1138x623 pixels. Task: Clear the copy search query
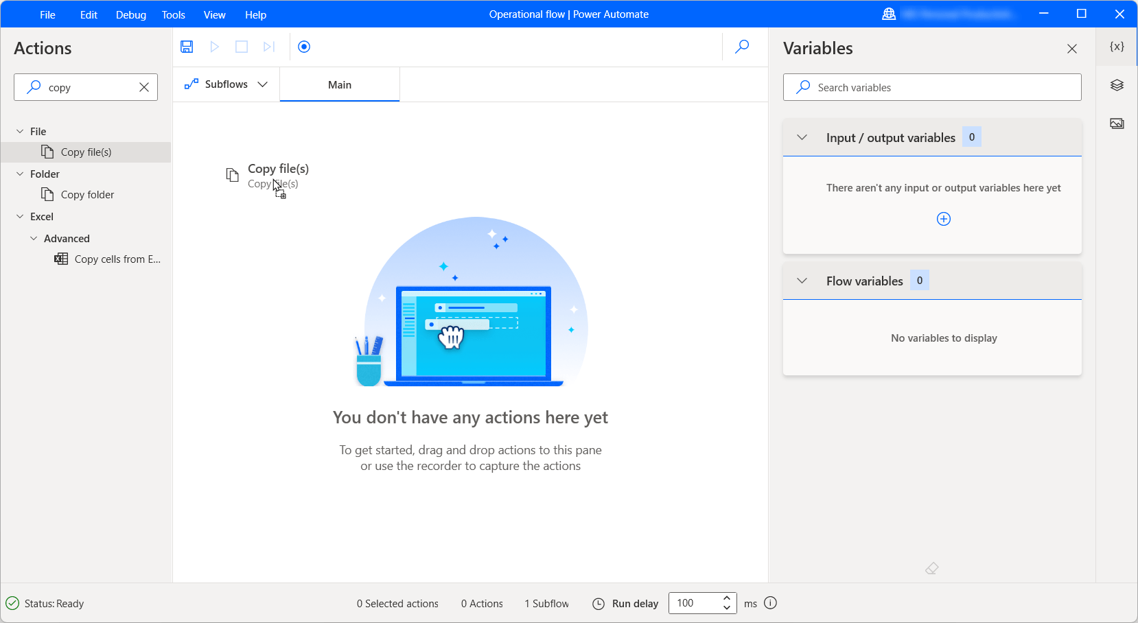[x=144, y=87]
